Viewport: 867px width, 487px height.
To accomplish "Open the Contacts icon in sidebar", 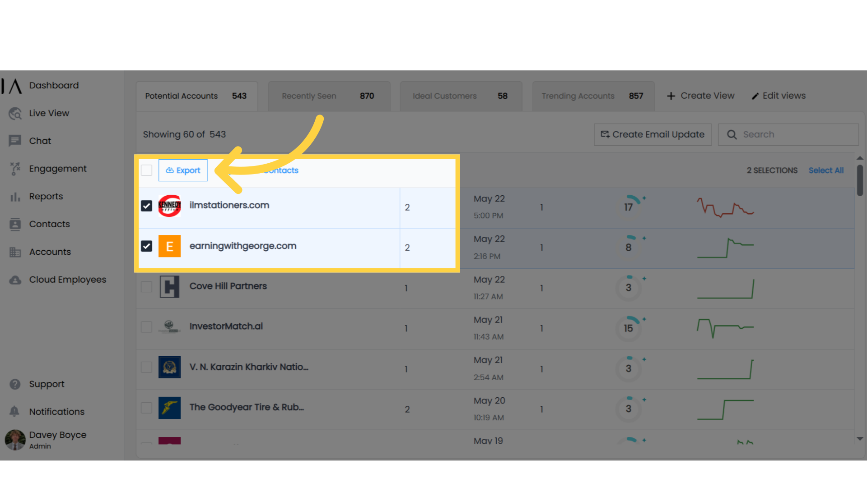I will 15,224.
